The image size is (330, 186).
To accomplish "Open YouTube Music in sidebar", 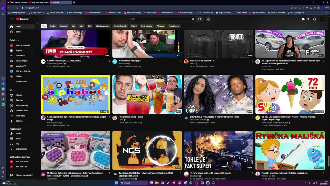I will [22, 161].
